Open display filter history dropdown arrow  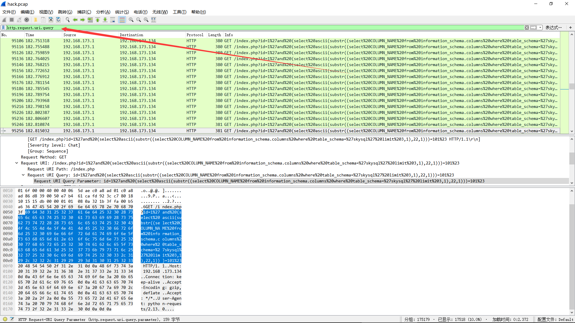(x=540, y=28)
